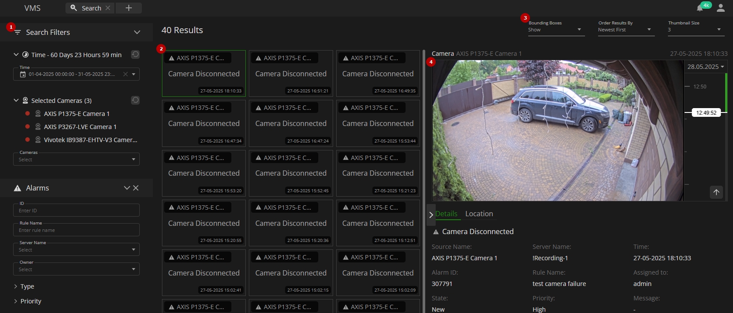The image size is (733, 313).
Task: Reset the Time filter
Action: coord(135,54)
